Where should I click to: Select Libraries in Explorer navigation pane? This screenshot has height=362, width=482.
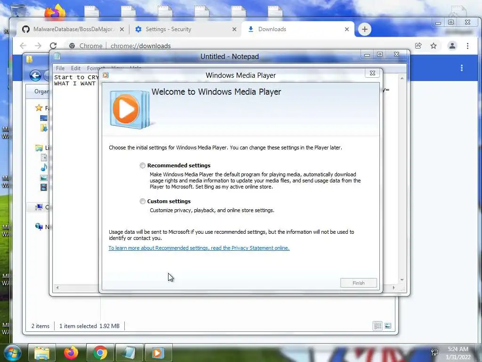tap(39, 148)
